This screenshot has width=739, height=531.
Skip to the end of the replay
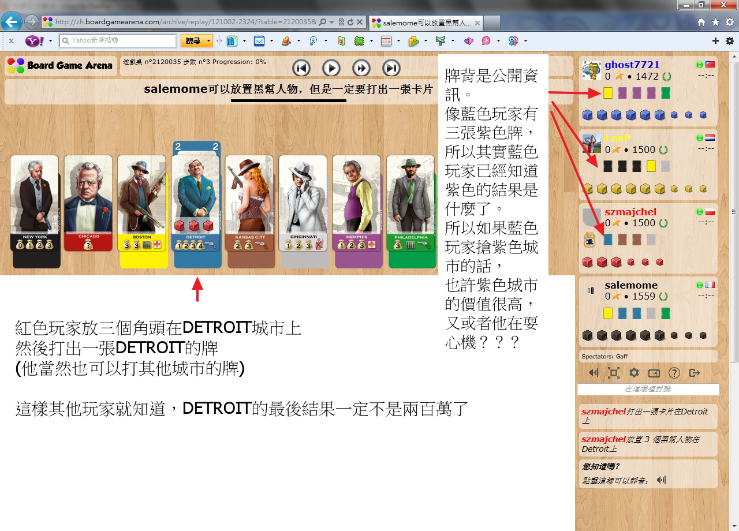click(391, 68)
